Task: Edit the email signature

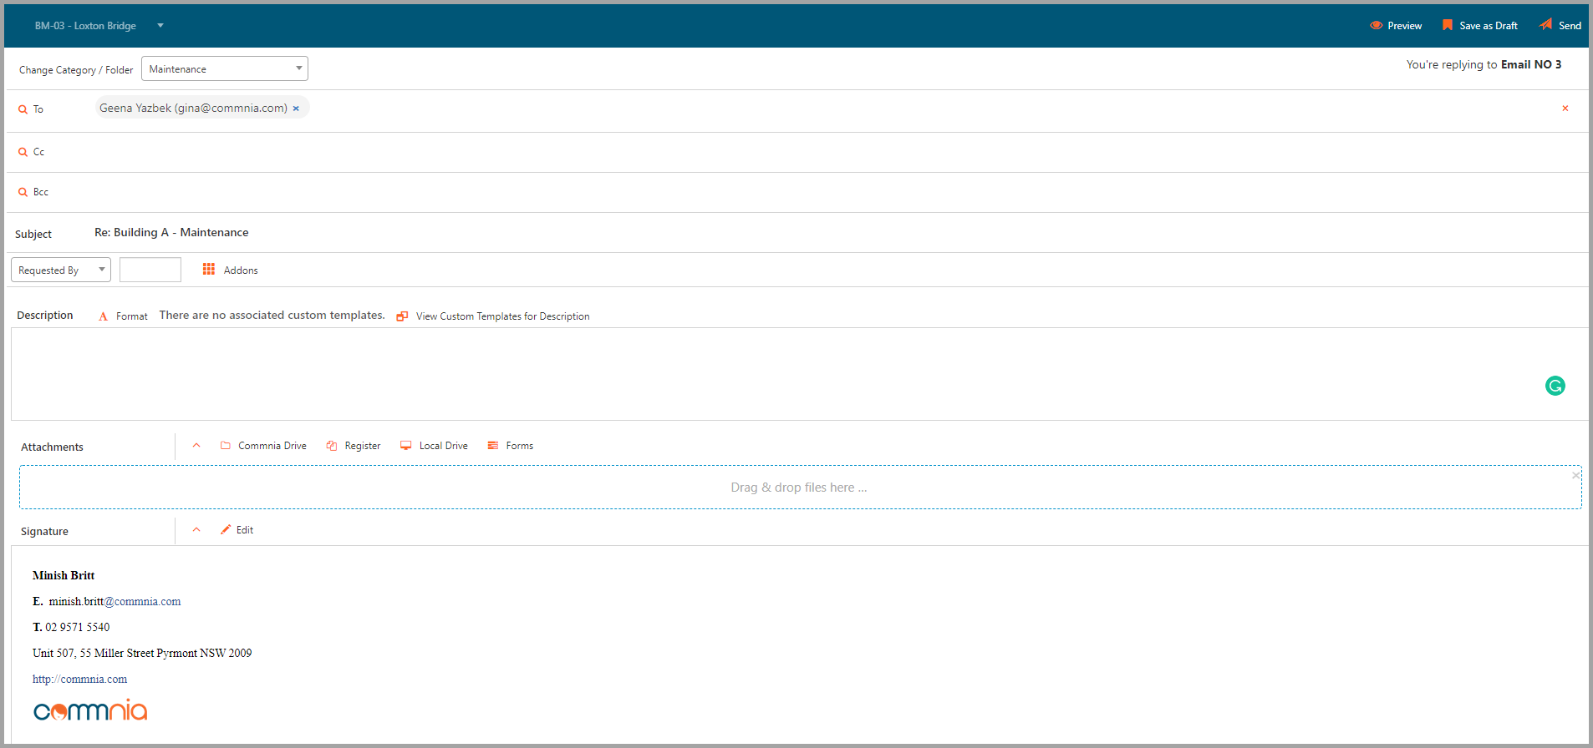Action: coord(237,530)
